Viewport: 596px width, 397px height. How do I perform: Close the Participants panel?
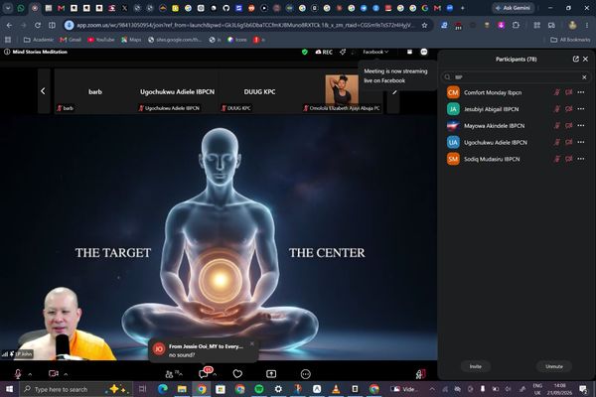(x=586, y=59)
